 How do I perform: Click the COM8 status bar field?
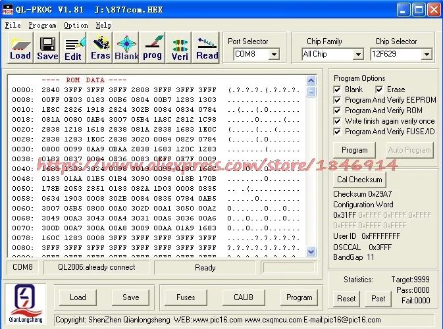click(x=22, y=267)
